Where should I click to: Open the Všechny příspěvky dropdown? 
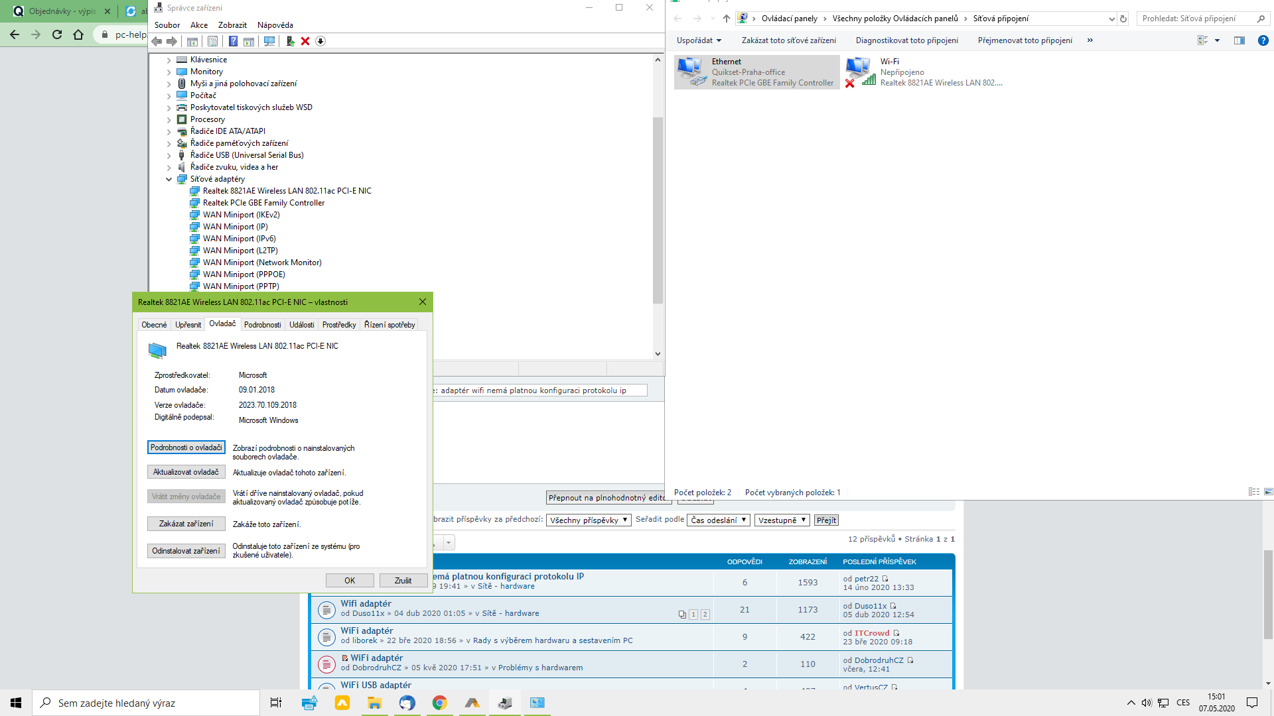(588, 520)
